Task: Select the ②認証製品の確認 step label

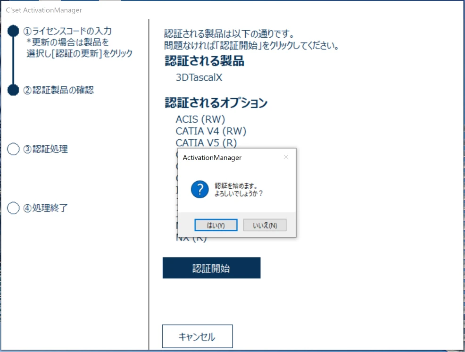Action: [x=58, y=90]
